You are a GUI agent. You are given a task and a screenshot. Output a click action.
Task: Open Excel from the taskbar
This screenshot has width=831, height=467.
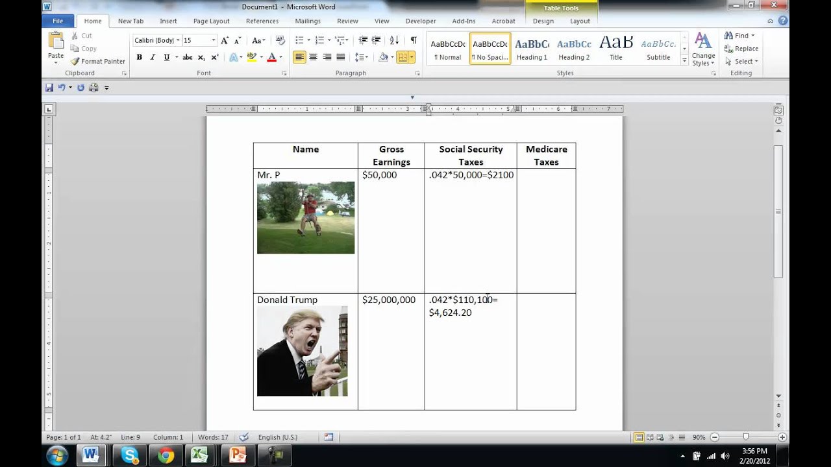199,455
